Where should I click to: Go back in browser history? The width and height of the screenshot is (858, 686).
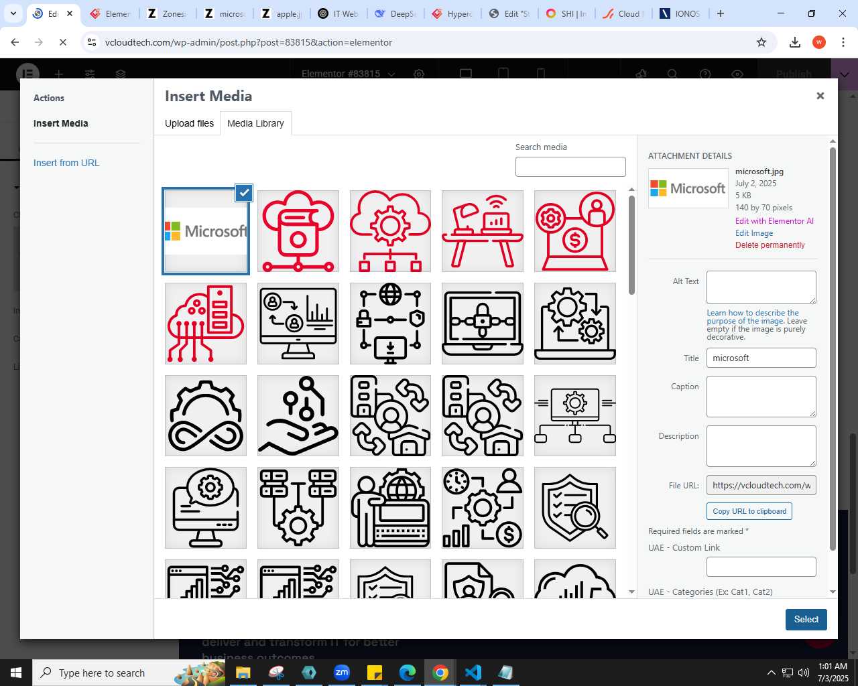pyautogui.click(x=15, y=42)
